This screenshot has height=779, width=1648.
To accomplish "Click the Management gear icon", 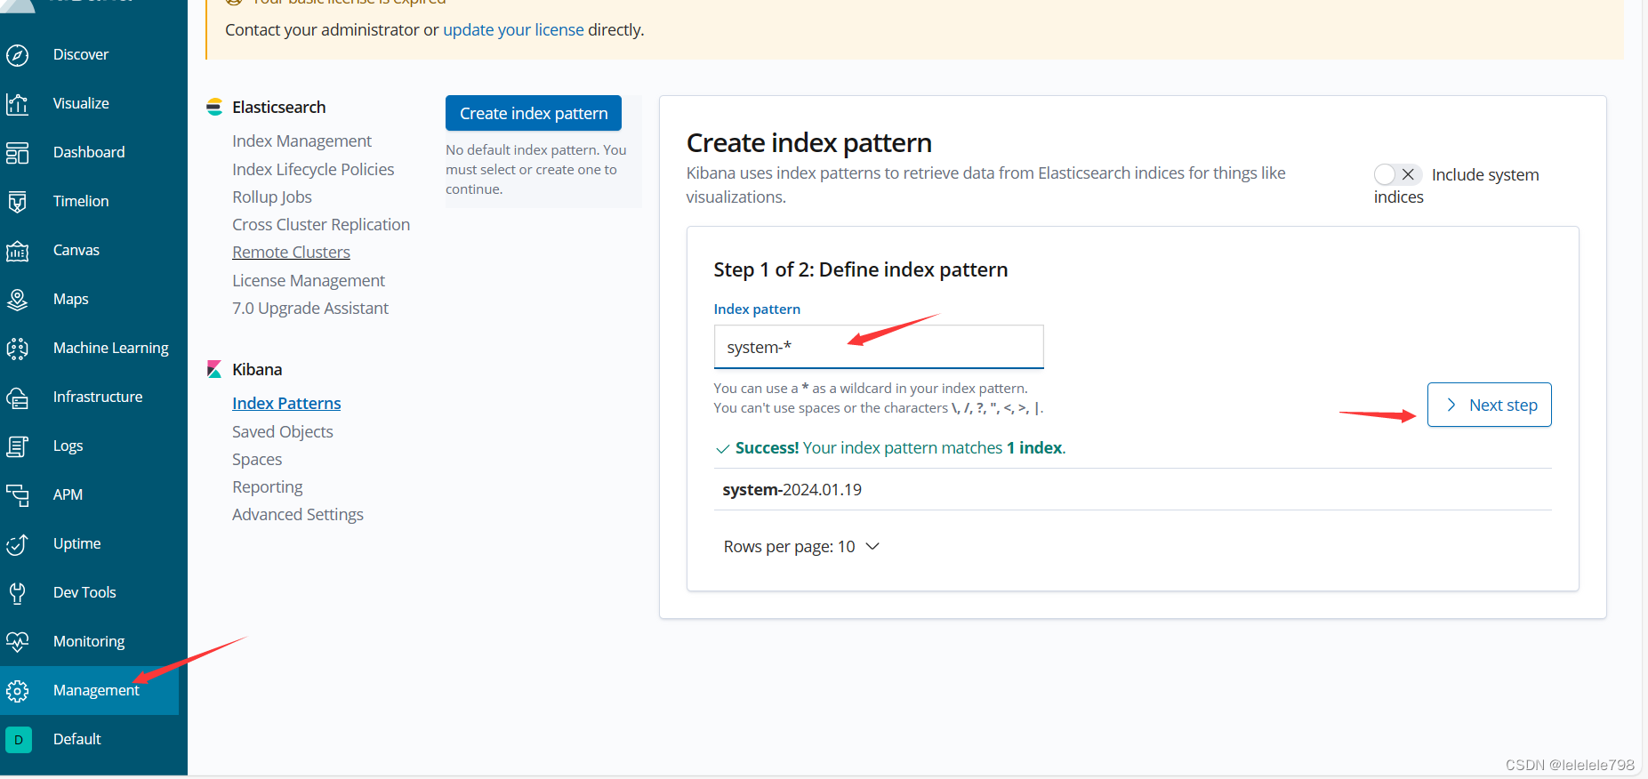I will 18,691.
